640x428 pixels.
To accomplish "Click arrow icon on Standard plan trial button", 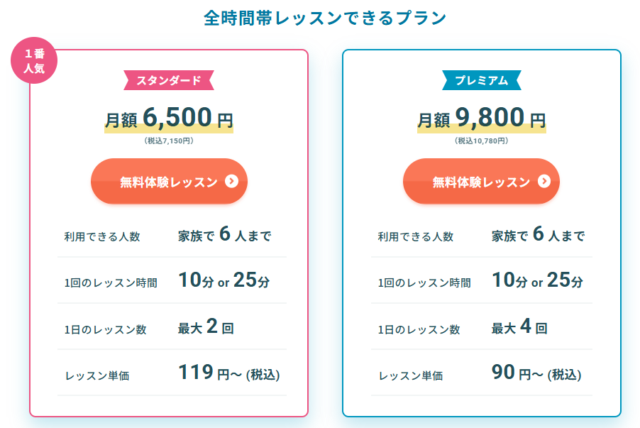I will click(231, 181).
